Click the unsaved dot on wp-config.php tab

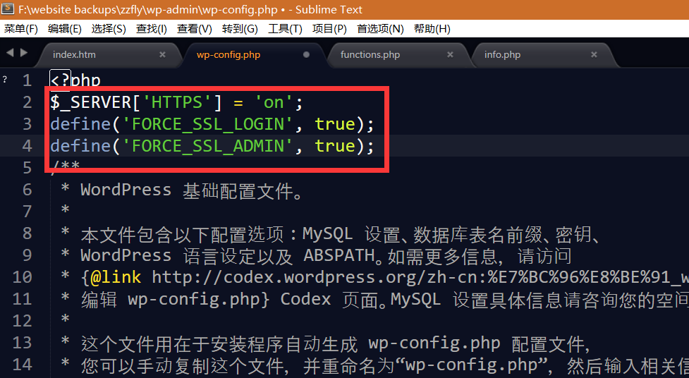pyautogui.click(x=306, y=54)
